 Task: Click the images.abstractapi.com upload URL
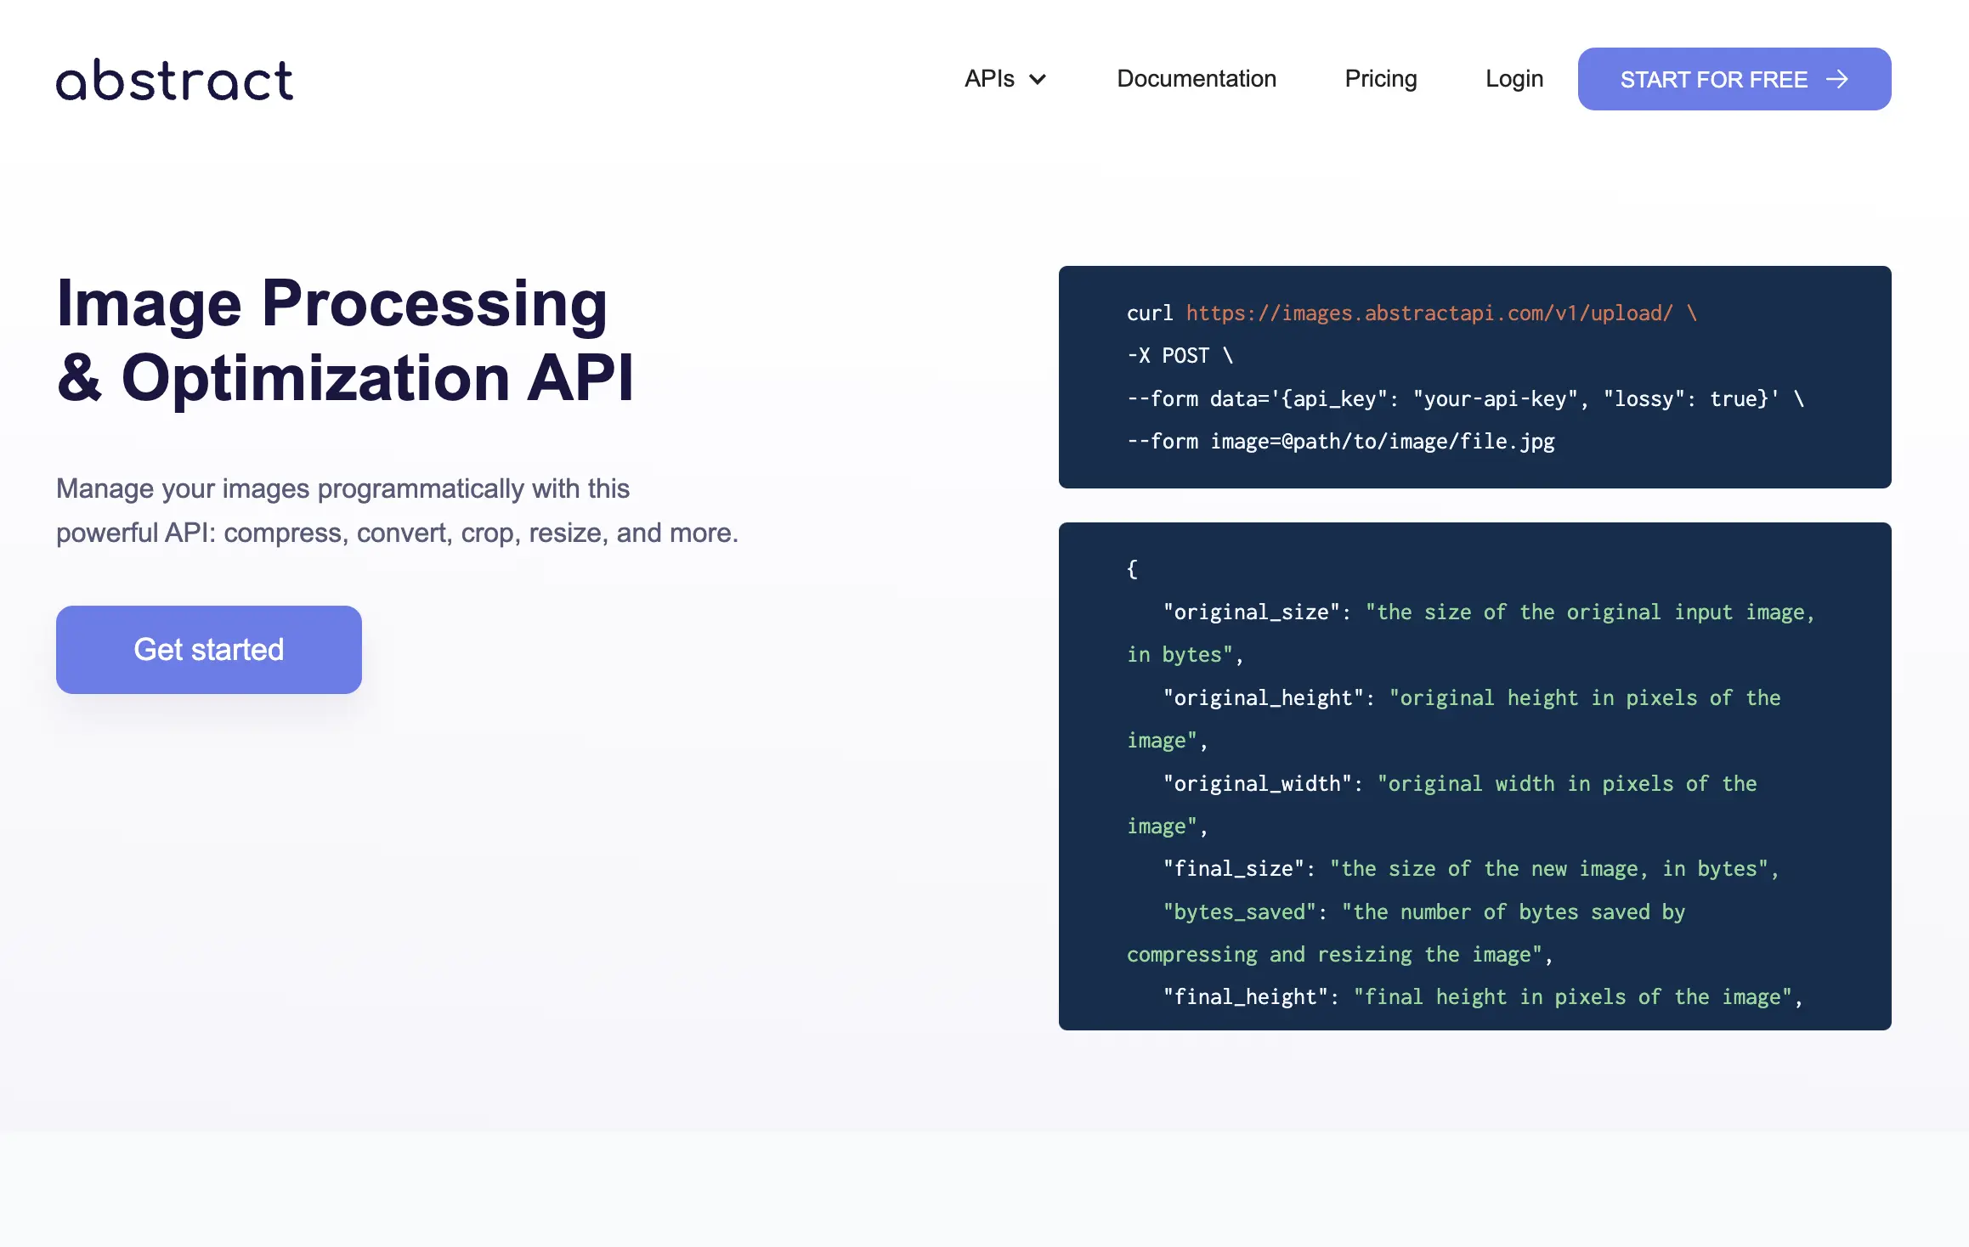[x=1429, y=313]
